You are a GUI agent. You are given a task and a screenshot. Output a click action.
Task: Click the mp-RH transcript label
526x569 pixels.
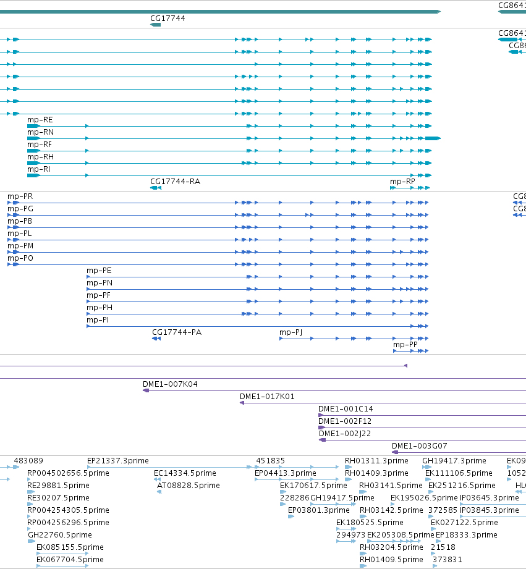(x=40, y=157)
